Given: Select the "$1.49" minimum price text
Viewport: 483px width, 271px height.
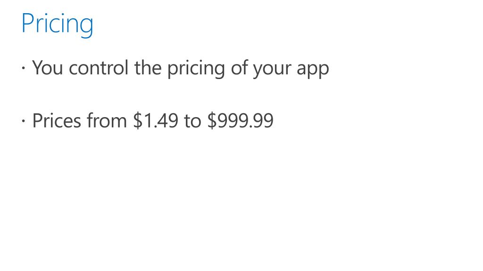Looking at the screenshot, I should pos(156,120).
